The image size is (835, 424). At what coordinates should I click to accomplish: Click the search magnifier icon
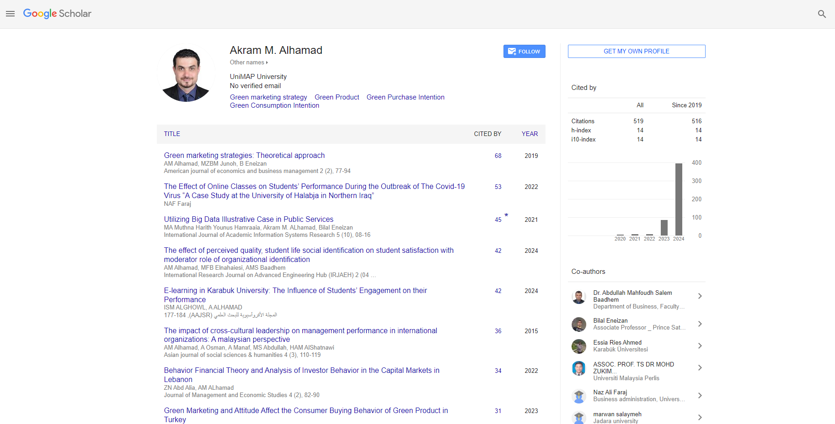click(822, 14)
